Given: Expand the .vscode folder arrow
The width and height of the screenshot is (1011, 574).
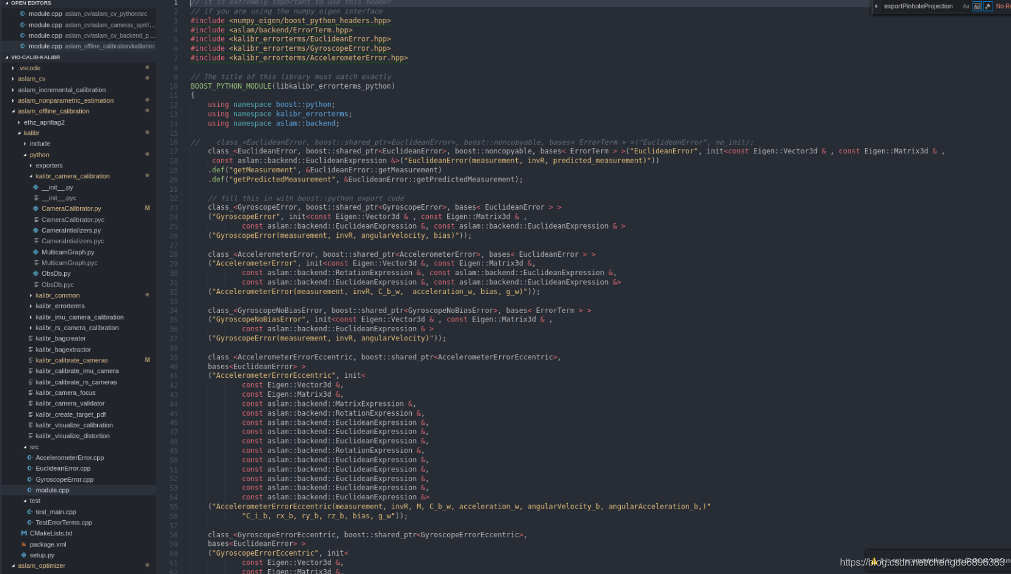Looking at the screenshot, I should 13,68.
